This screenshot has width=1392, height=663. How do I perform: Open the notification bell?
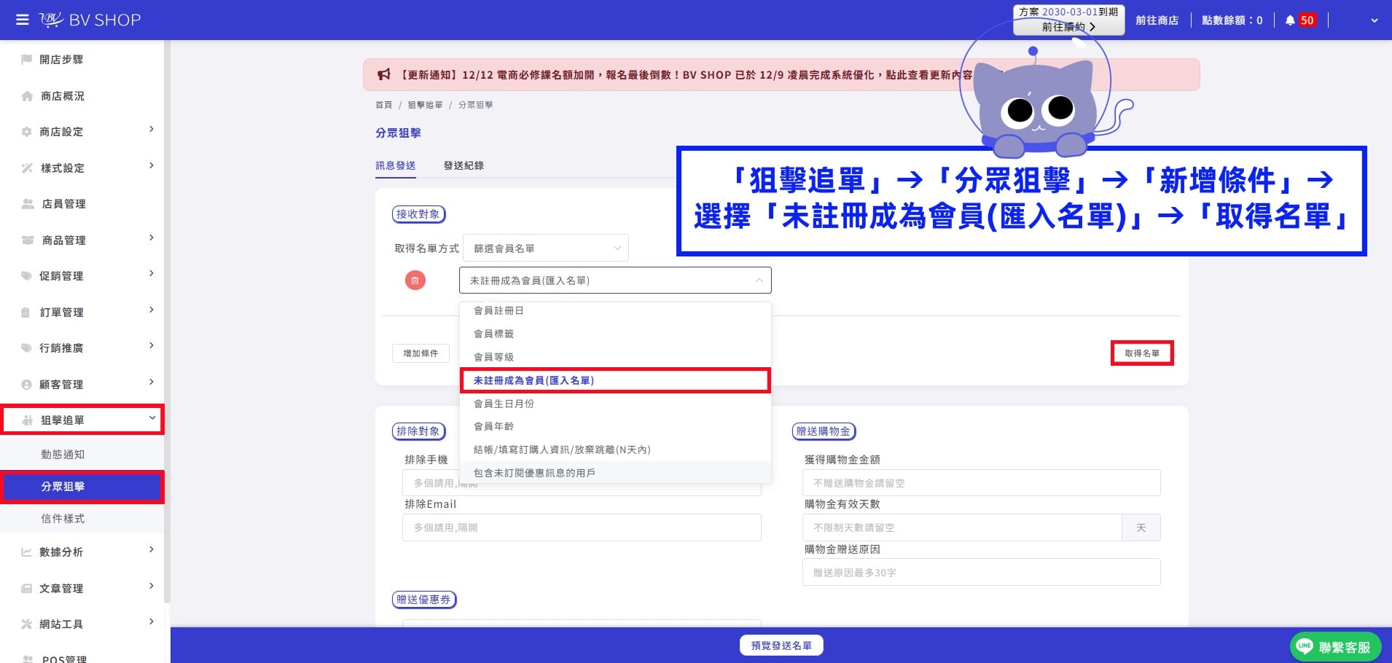[x=1290, y=20]
